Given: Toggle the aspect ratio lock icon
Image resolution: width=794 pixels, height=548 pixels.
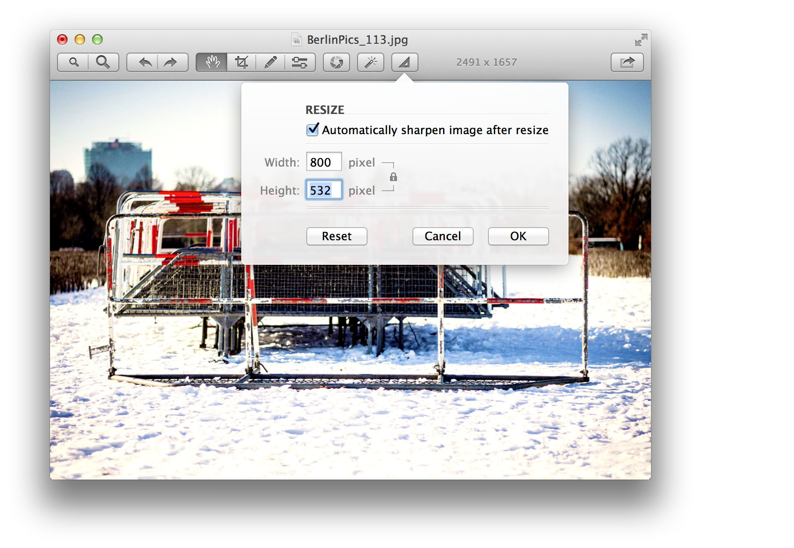Looking at the screenshot, I should point(393,177).
